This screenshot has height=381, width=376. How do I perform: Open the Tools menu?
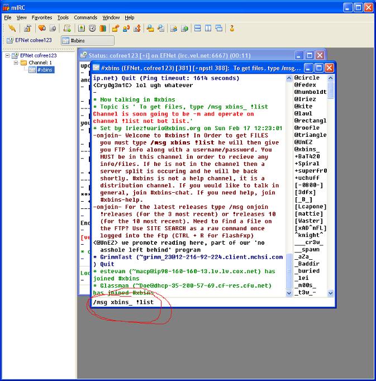[63, 17]
